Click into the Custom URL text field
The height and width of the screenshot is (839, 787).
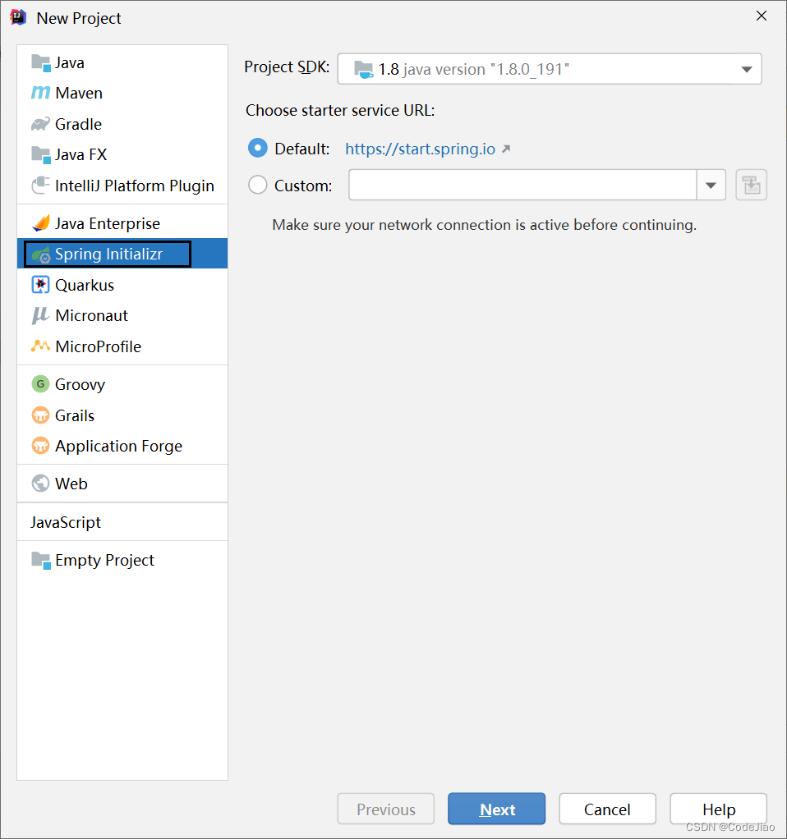click(522, 186)
